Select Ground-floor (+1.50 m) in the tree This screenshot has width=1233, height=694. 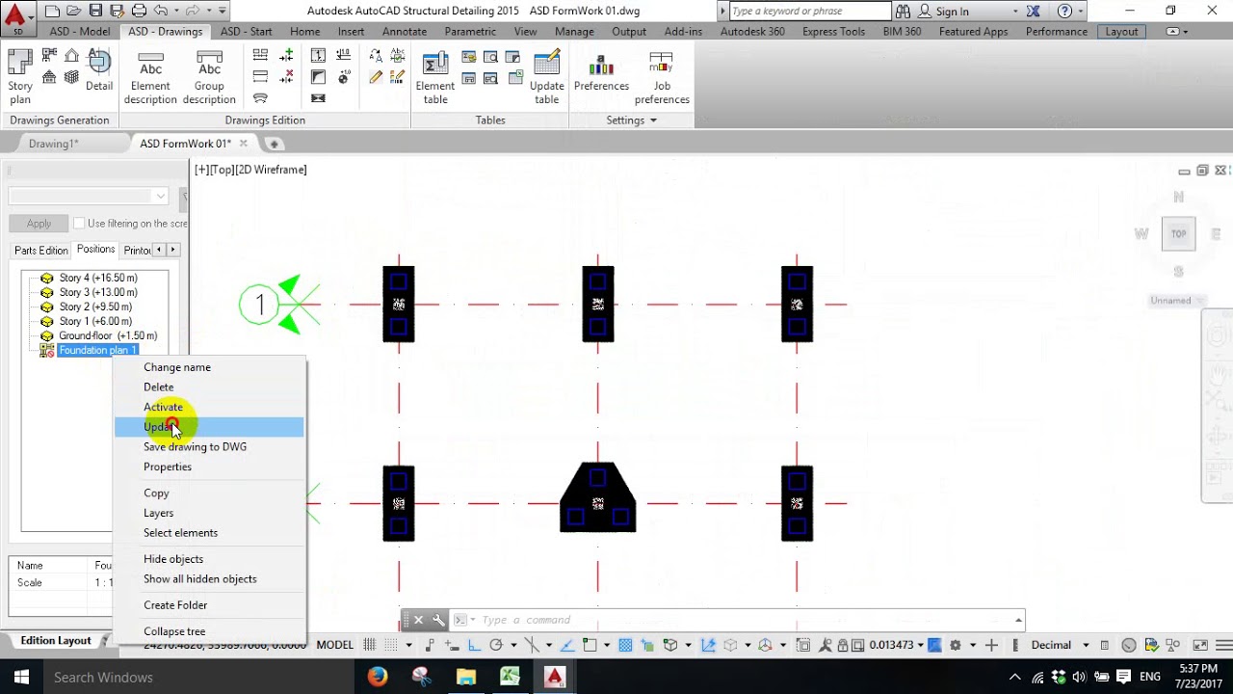click(108, 335)
